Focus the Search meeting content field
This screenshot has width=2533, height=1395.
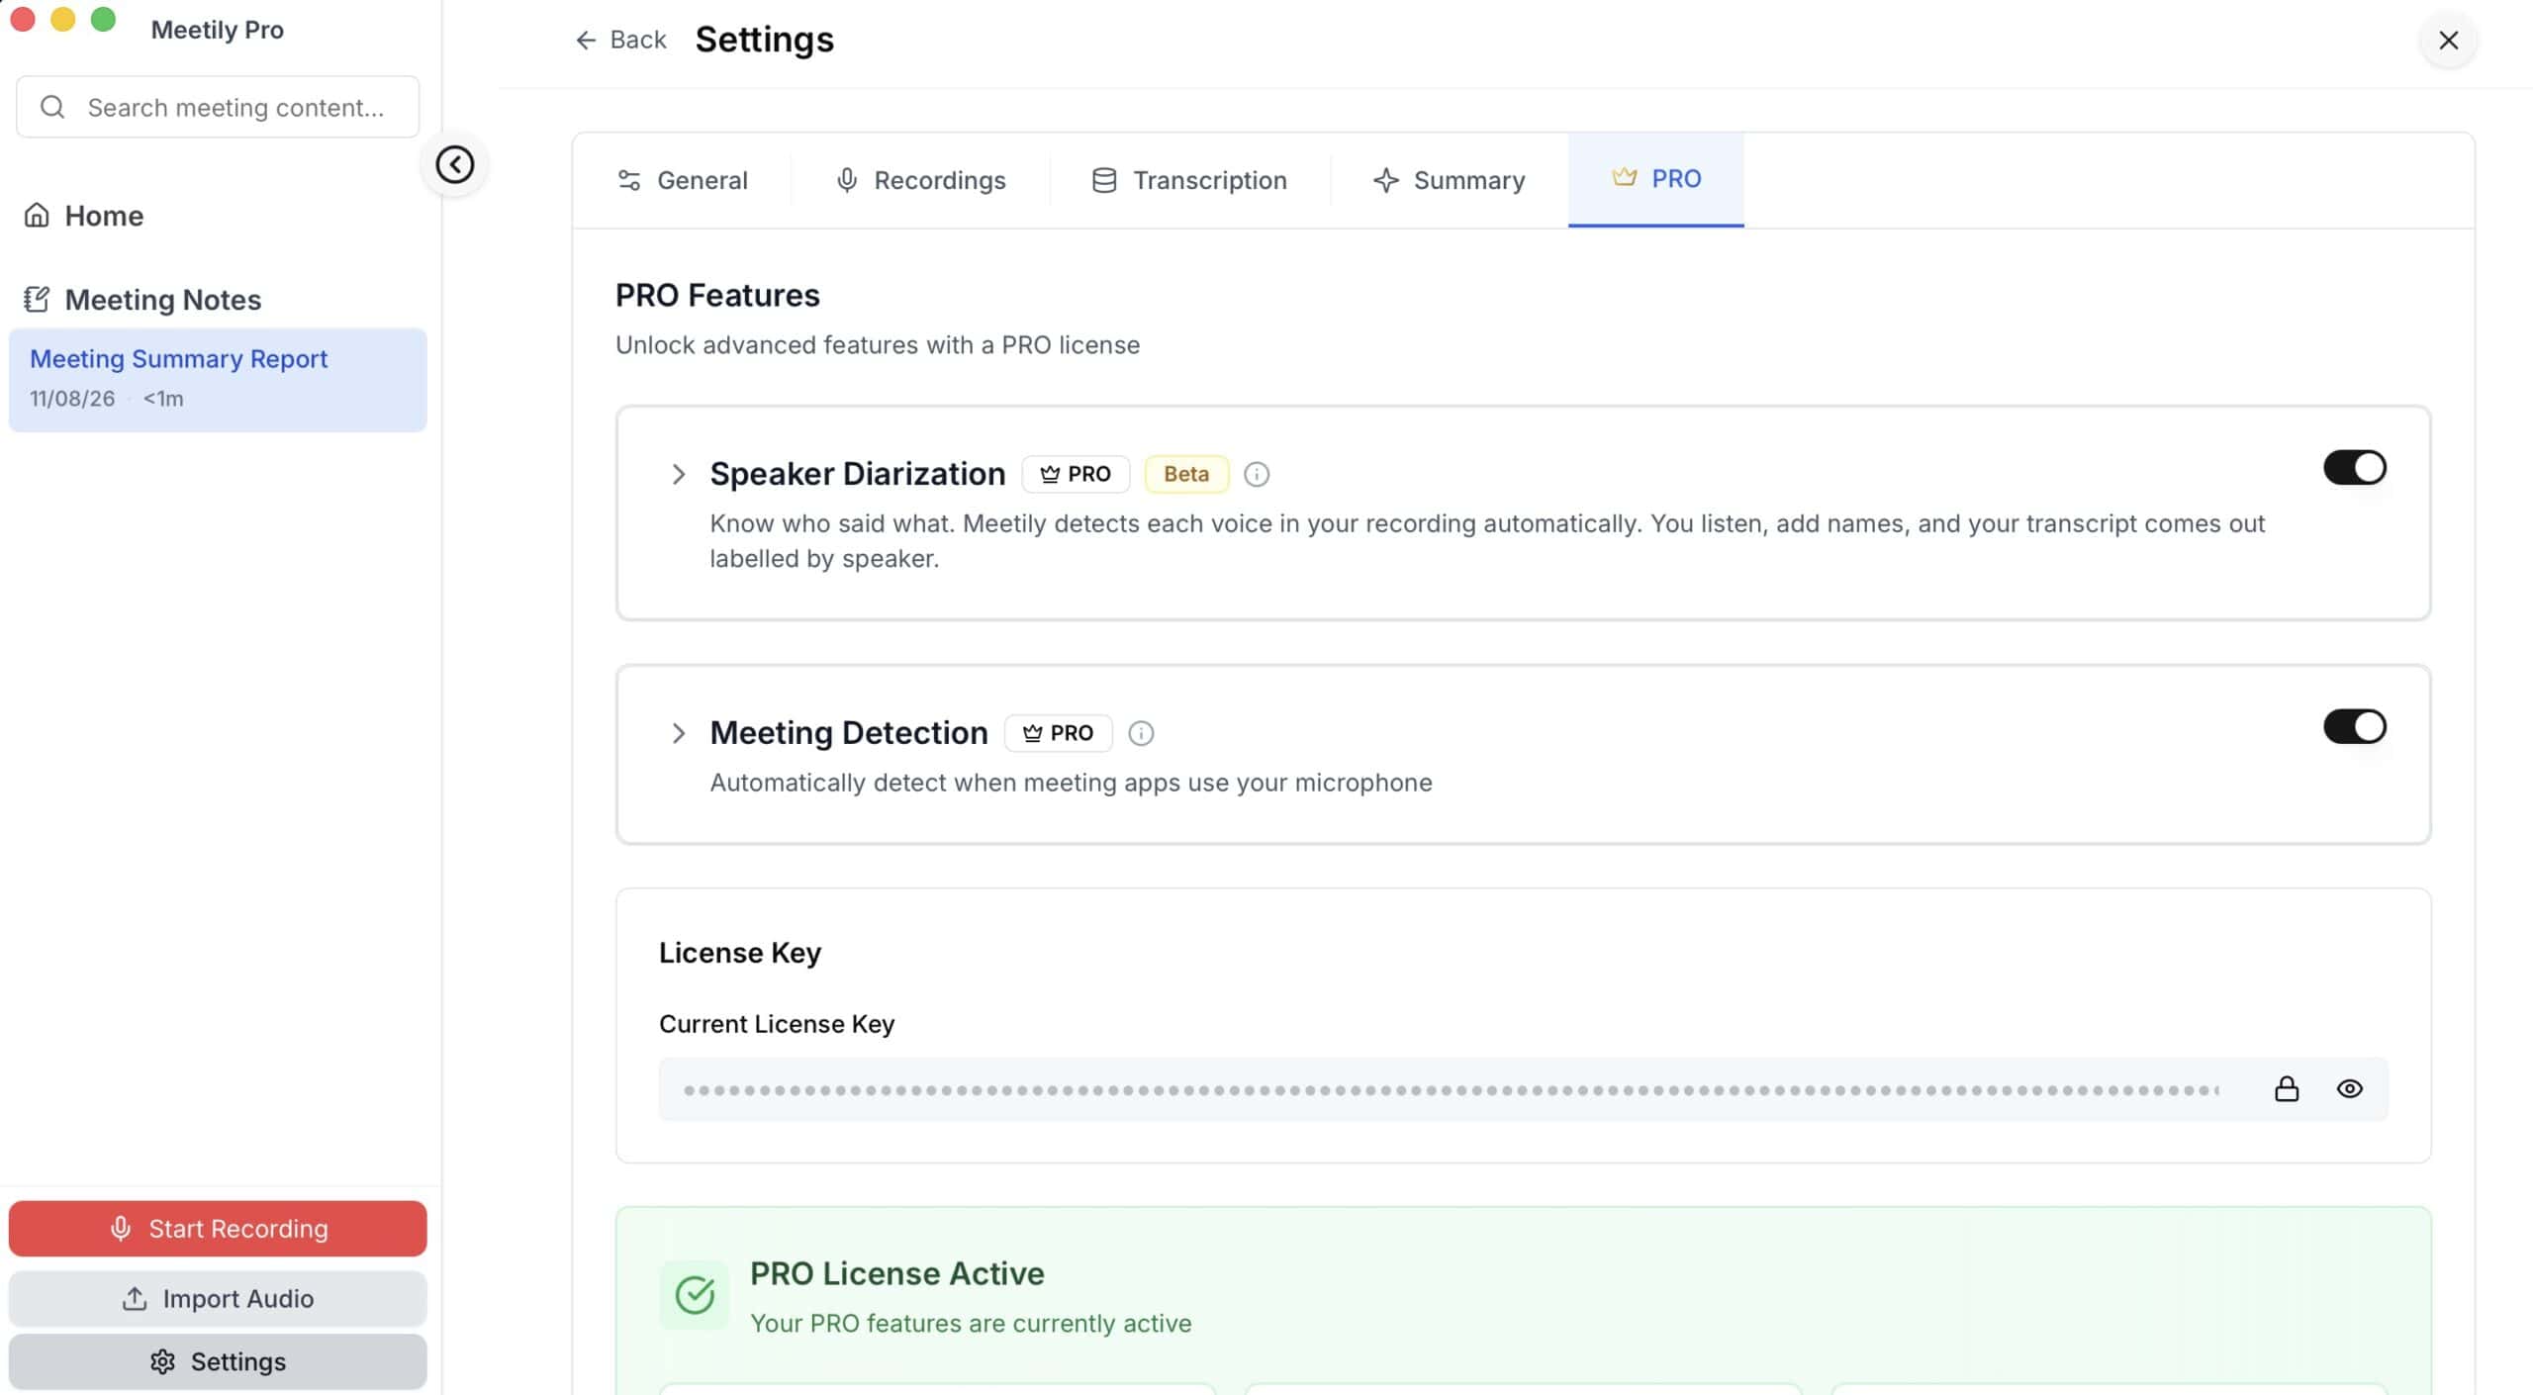(218, 107)
